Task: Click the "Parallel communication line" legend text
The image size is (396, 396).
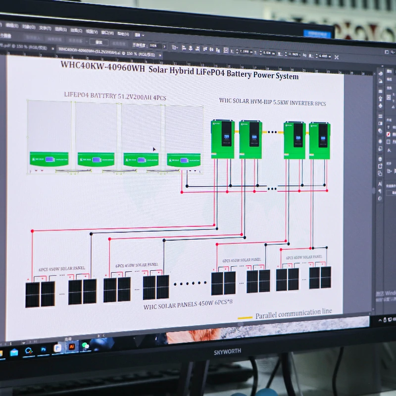Action: pos(294,314)
